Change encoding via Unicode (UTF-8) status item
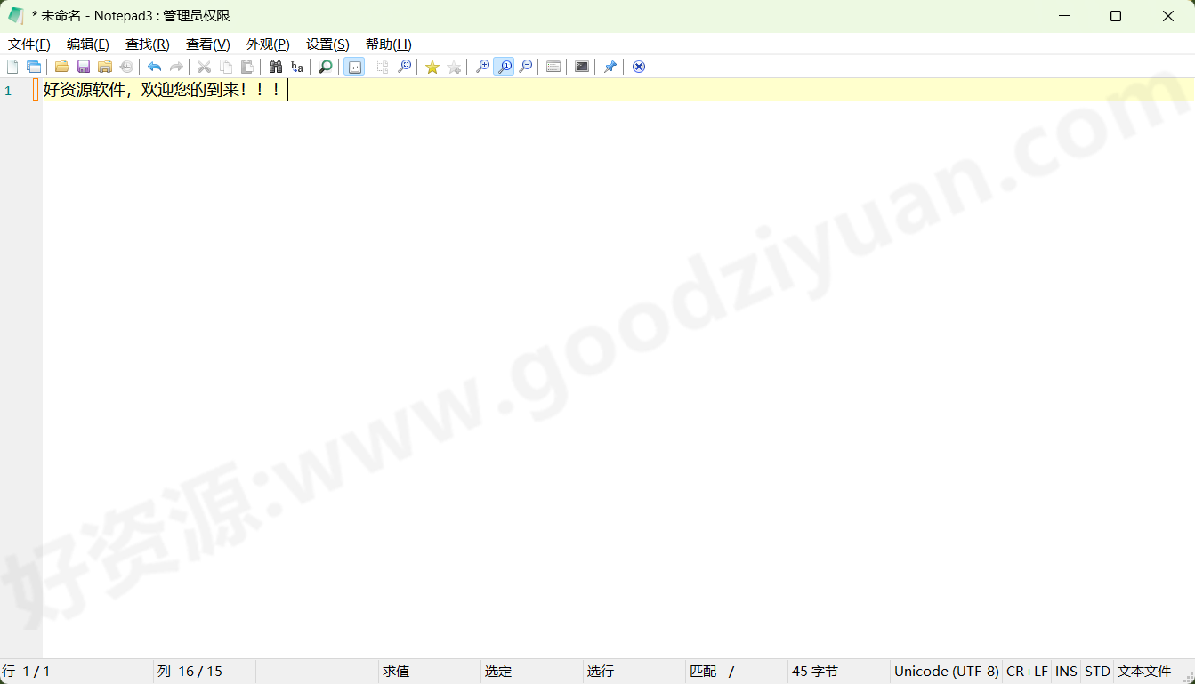The height and width of the screenshot is (684, 1195). pyautogui.click(x=946, y=672)
